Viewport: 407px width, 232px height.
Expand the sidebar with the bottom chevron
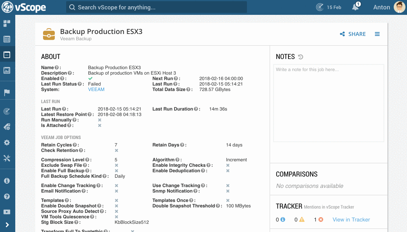(x=7, y=225)
